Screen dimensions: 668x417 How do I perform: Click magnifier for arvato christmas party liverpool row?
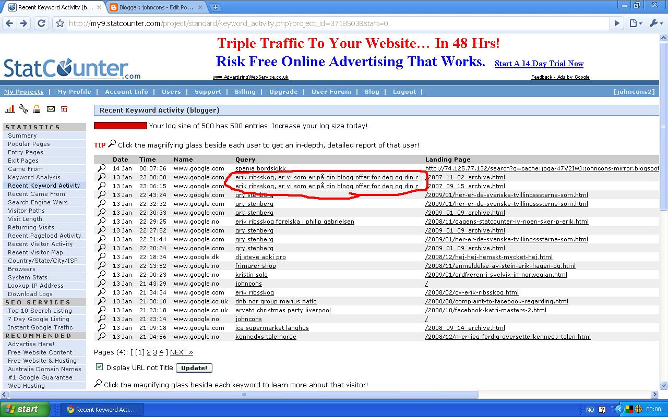tap(102, 310)
